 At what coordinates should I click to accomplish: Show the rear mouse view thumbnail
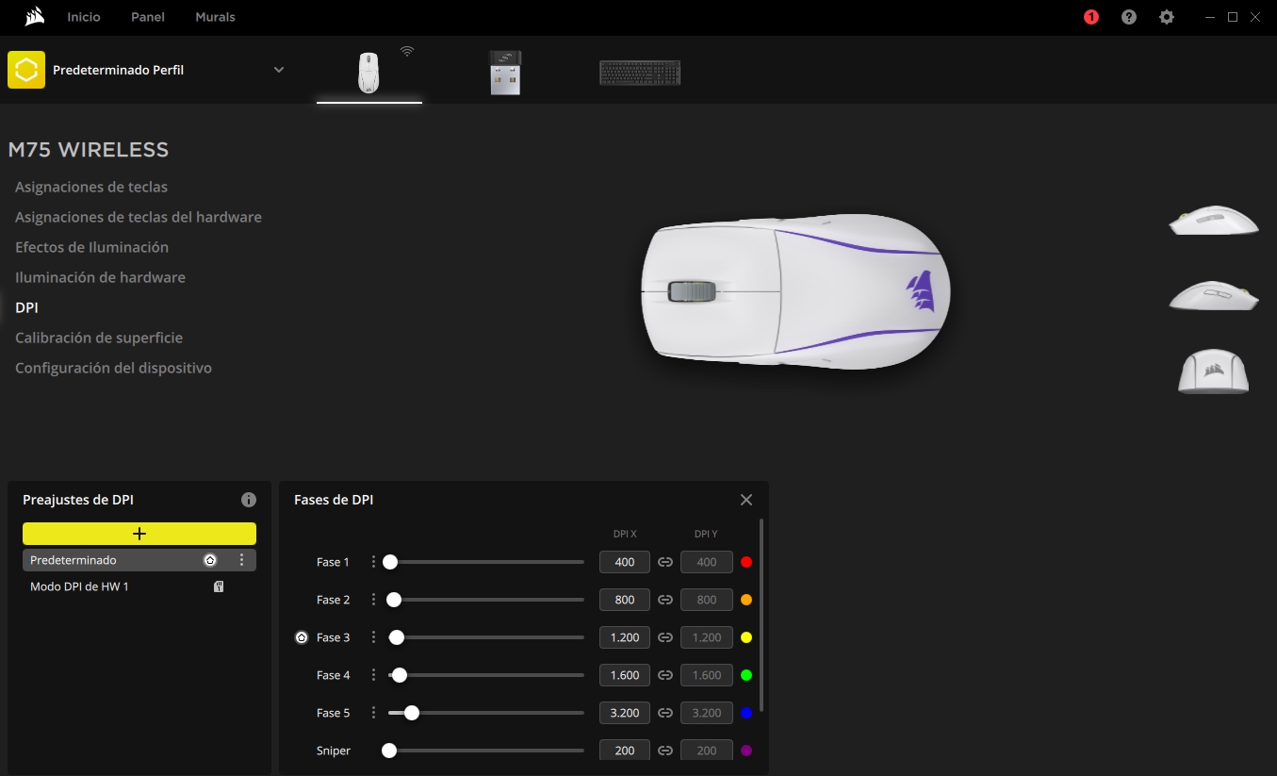(1213, 371)
